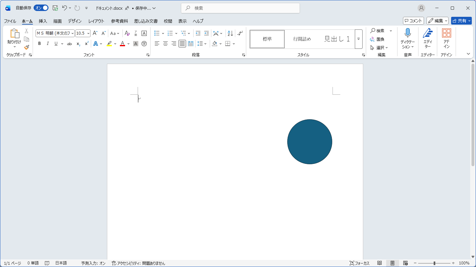Click the コメント button
Image resolution: width=476 pixels, height=267 pixels.
pos(413,21)
